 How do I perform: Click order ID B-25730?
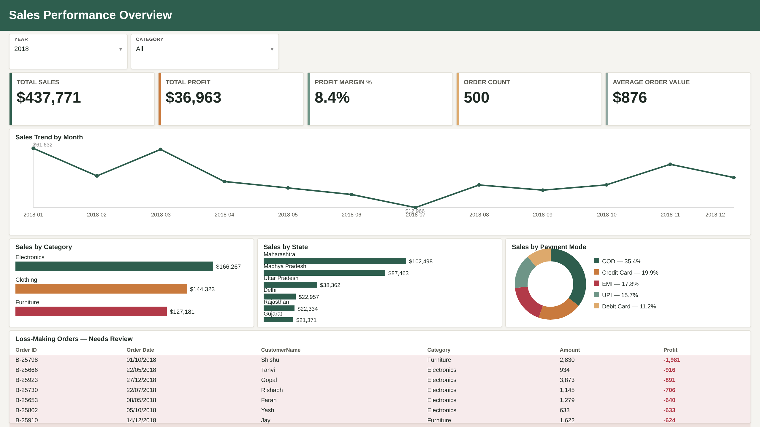pyautogui.click(x=27, y=390)
